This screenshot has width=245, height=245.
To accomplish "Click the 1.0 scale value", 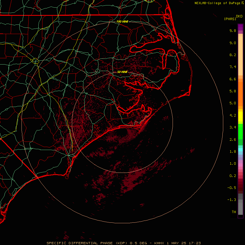I will (x=233, y=164).
